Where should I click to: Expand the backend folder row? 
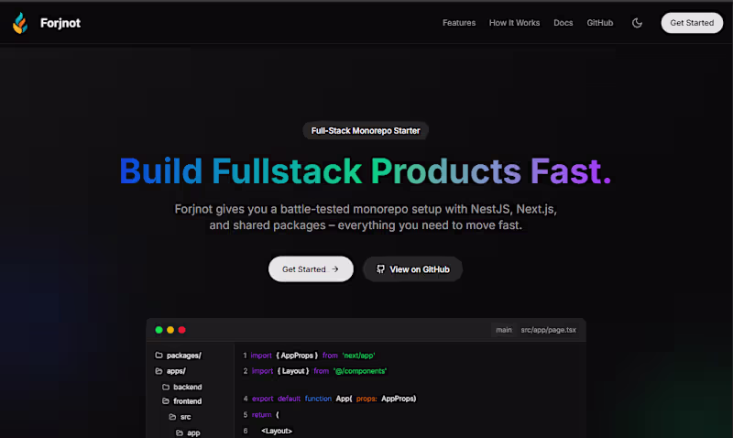181,387
